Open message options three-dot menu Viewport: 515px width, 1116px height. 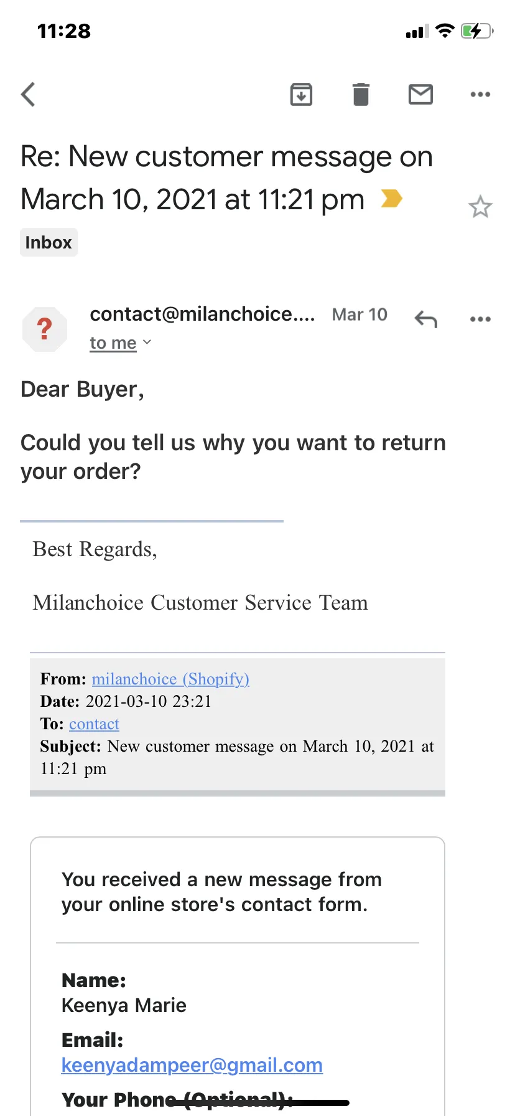click(x=480, y=319)
